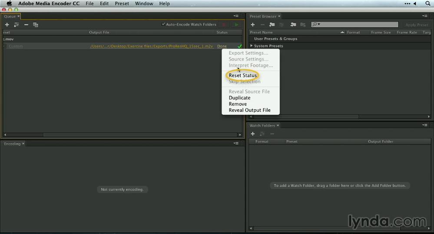
Task: Expand the System Presets group
Action: coord(252,46)
